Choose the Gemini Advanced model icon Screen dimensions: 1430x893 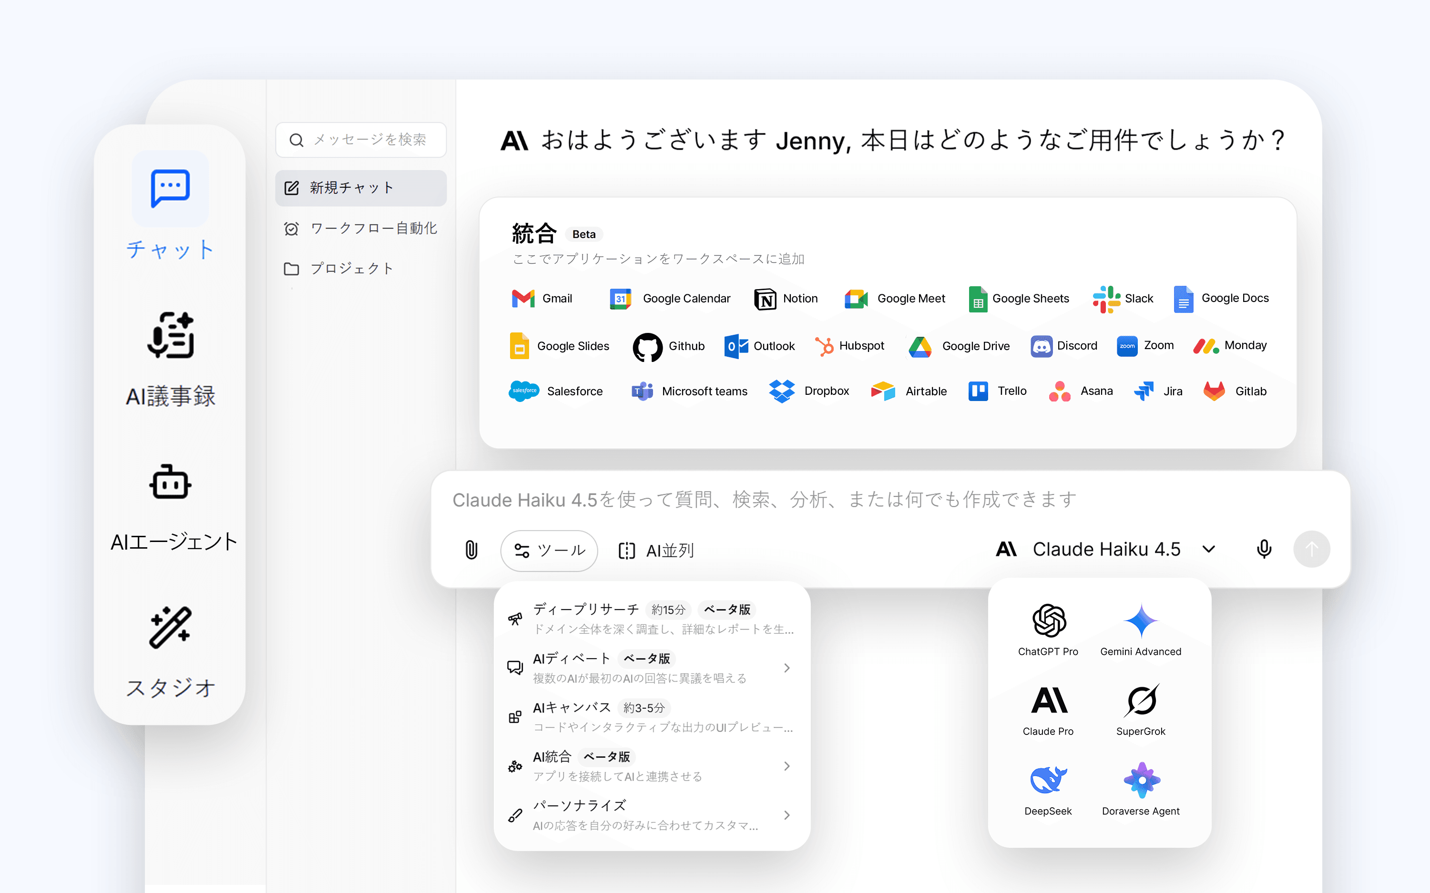1141,621
